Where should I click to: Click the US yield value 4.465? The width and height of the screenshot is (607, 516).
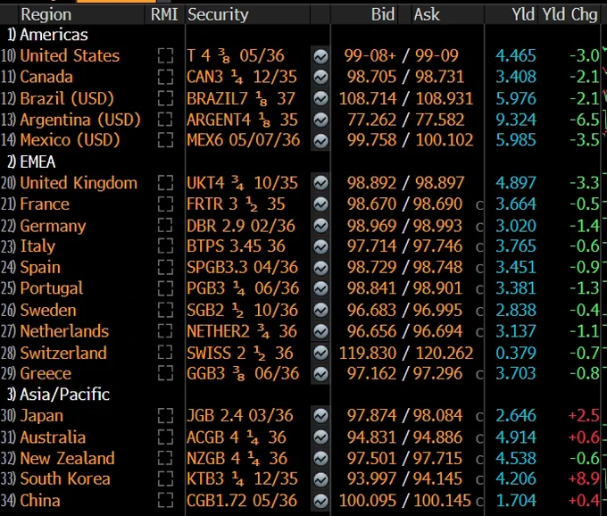516,56
